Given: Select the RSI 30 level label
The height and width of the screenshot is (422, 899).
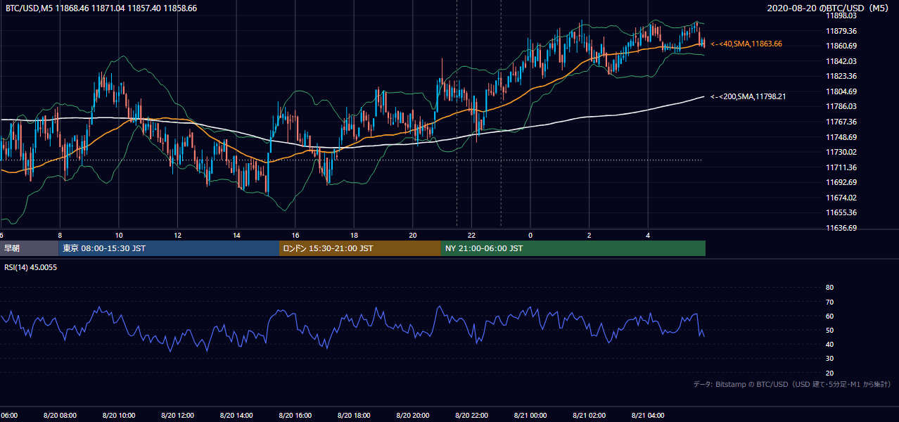Looking at the screenshot, I should (x=829, y=359).
